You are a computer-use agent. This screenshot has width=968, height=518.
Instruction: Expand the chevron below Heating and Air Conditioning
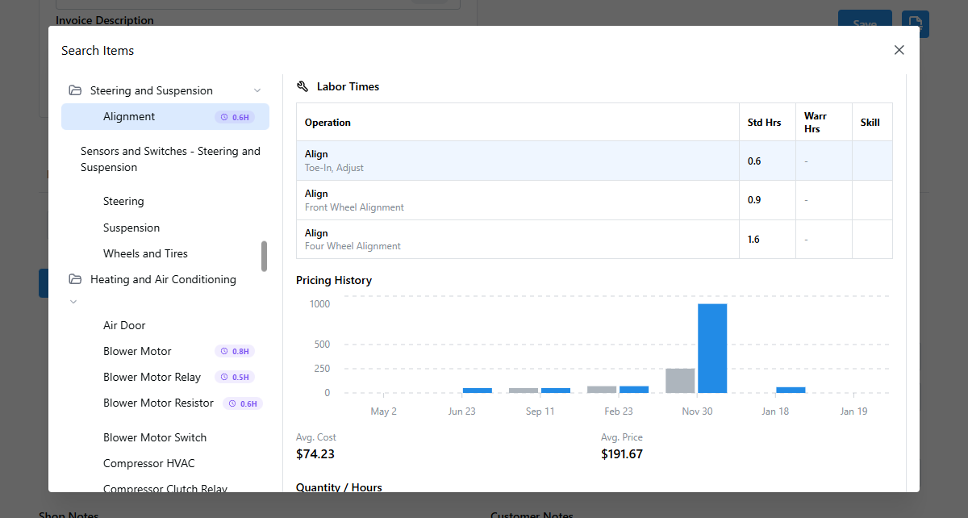point(73,301)
